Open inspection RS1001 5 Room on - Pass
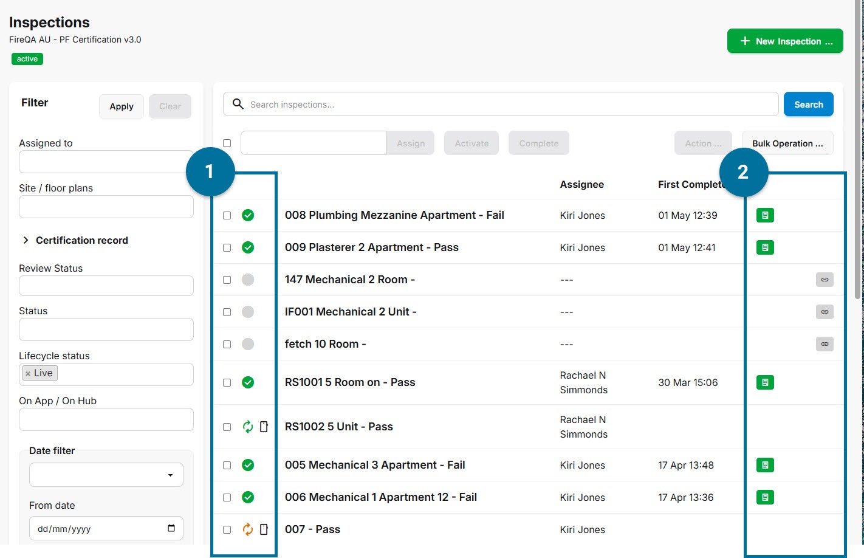The image size is (864, 558). pyautogui.click(x=350, y=382)
